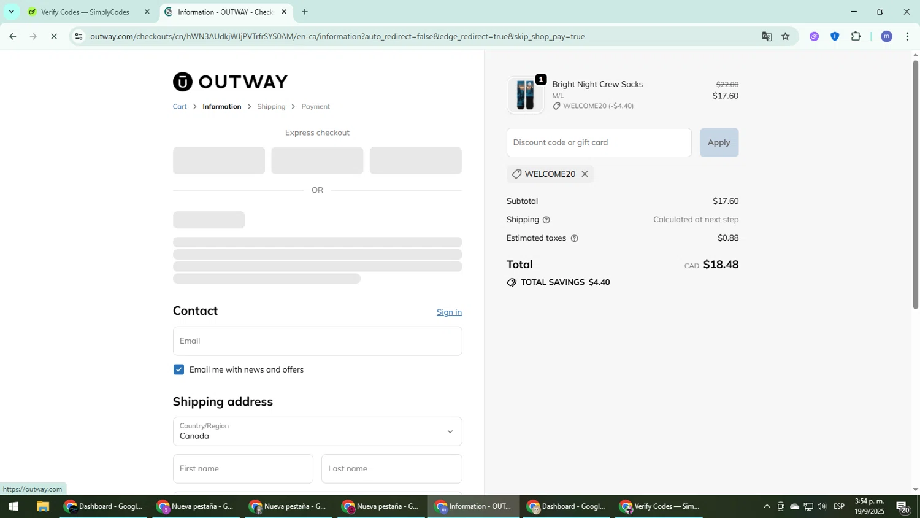This screenshot has height=518, width=920.
Task: Open the shipping info help icon
Action: 546,220
